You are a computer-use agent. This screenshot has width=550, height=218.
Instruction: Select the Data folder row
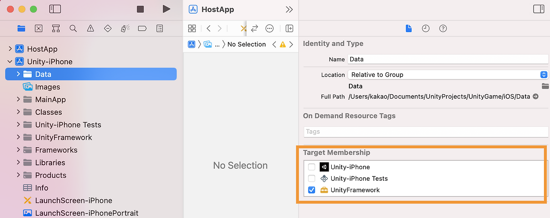point(91,74)
